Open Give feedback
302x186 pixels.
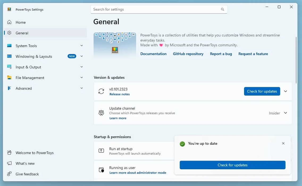45,174
